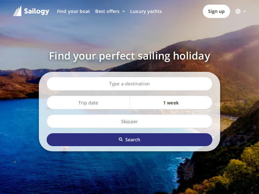The width and height of the screenshot is (259, 194).
Task: Click the Sign up button
Action: click(216, 11)
